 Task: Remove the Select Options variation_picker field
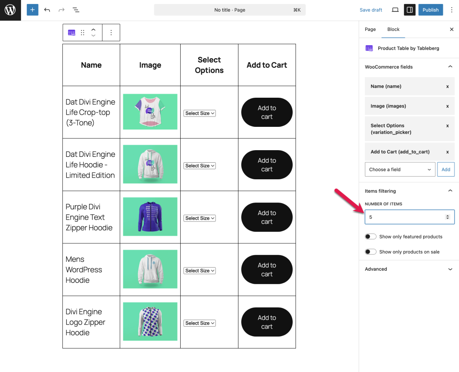pyautogui.click(x=447, y=126)
